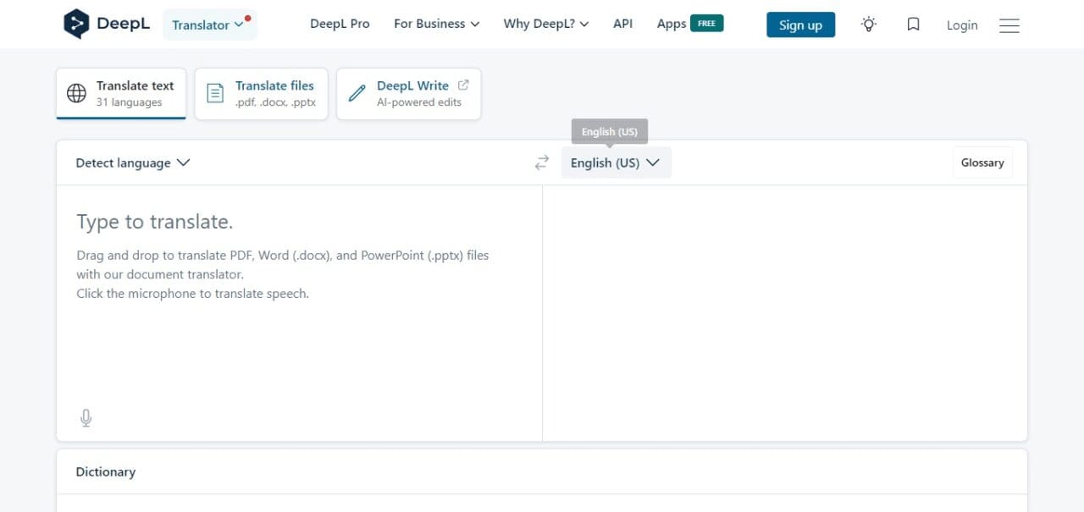Click the empty translation output panel
Image resolution: width=1084 pixels, height=512 pixels.
click(785, 313)
